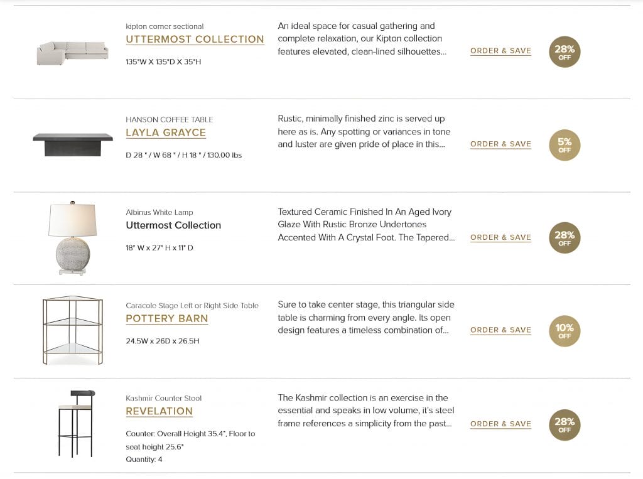Open the Kashmir Counter Stool image
The width and height of the screenshot is (643, 479).
(x=77, y=424)
